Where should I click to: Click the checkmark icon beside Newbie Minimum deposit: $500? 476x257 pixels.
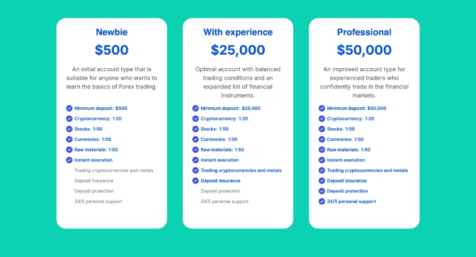69,109
